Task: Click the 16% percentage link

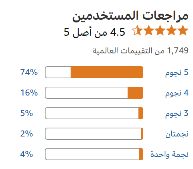Action: pyautogui.click(x=29, y=93)
